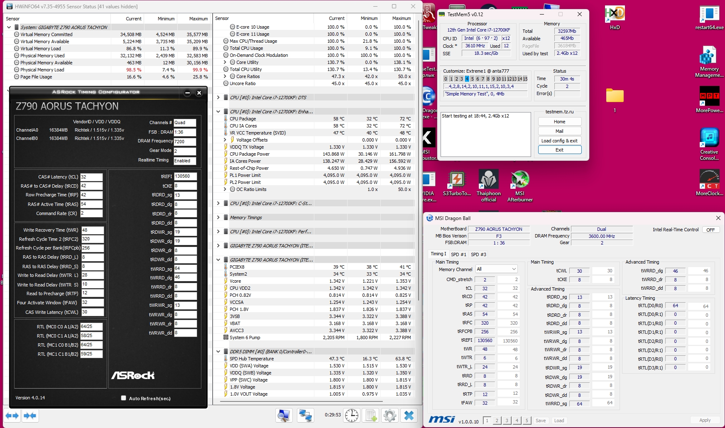The width and height of the screenshot is (725, 428).
Task: Click the CPU Package thermometer icon
Action: click(x=225, y=119)
